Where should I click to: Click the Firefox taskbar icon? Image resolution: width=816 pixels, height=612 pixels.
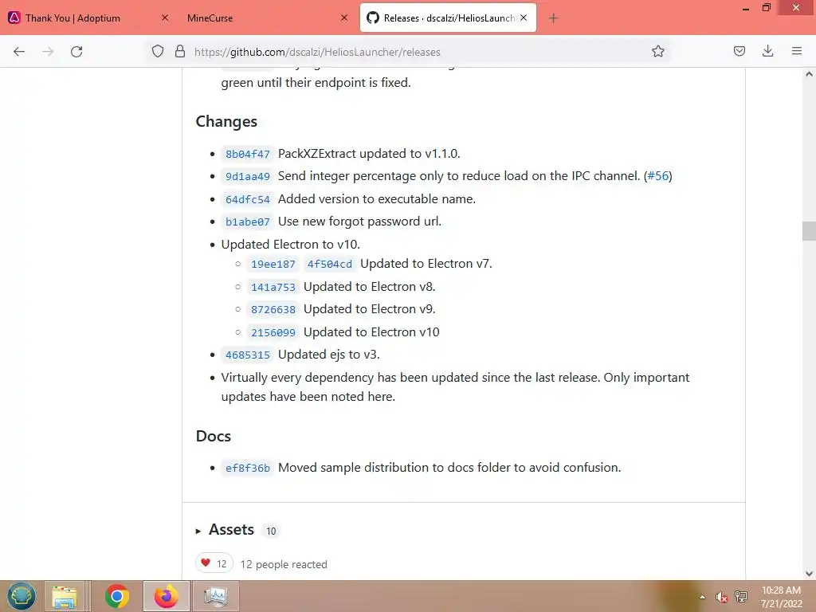coord(166,596)
